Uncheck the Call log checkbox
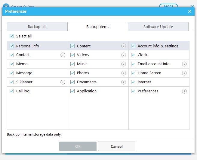 (12, 91)
